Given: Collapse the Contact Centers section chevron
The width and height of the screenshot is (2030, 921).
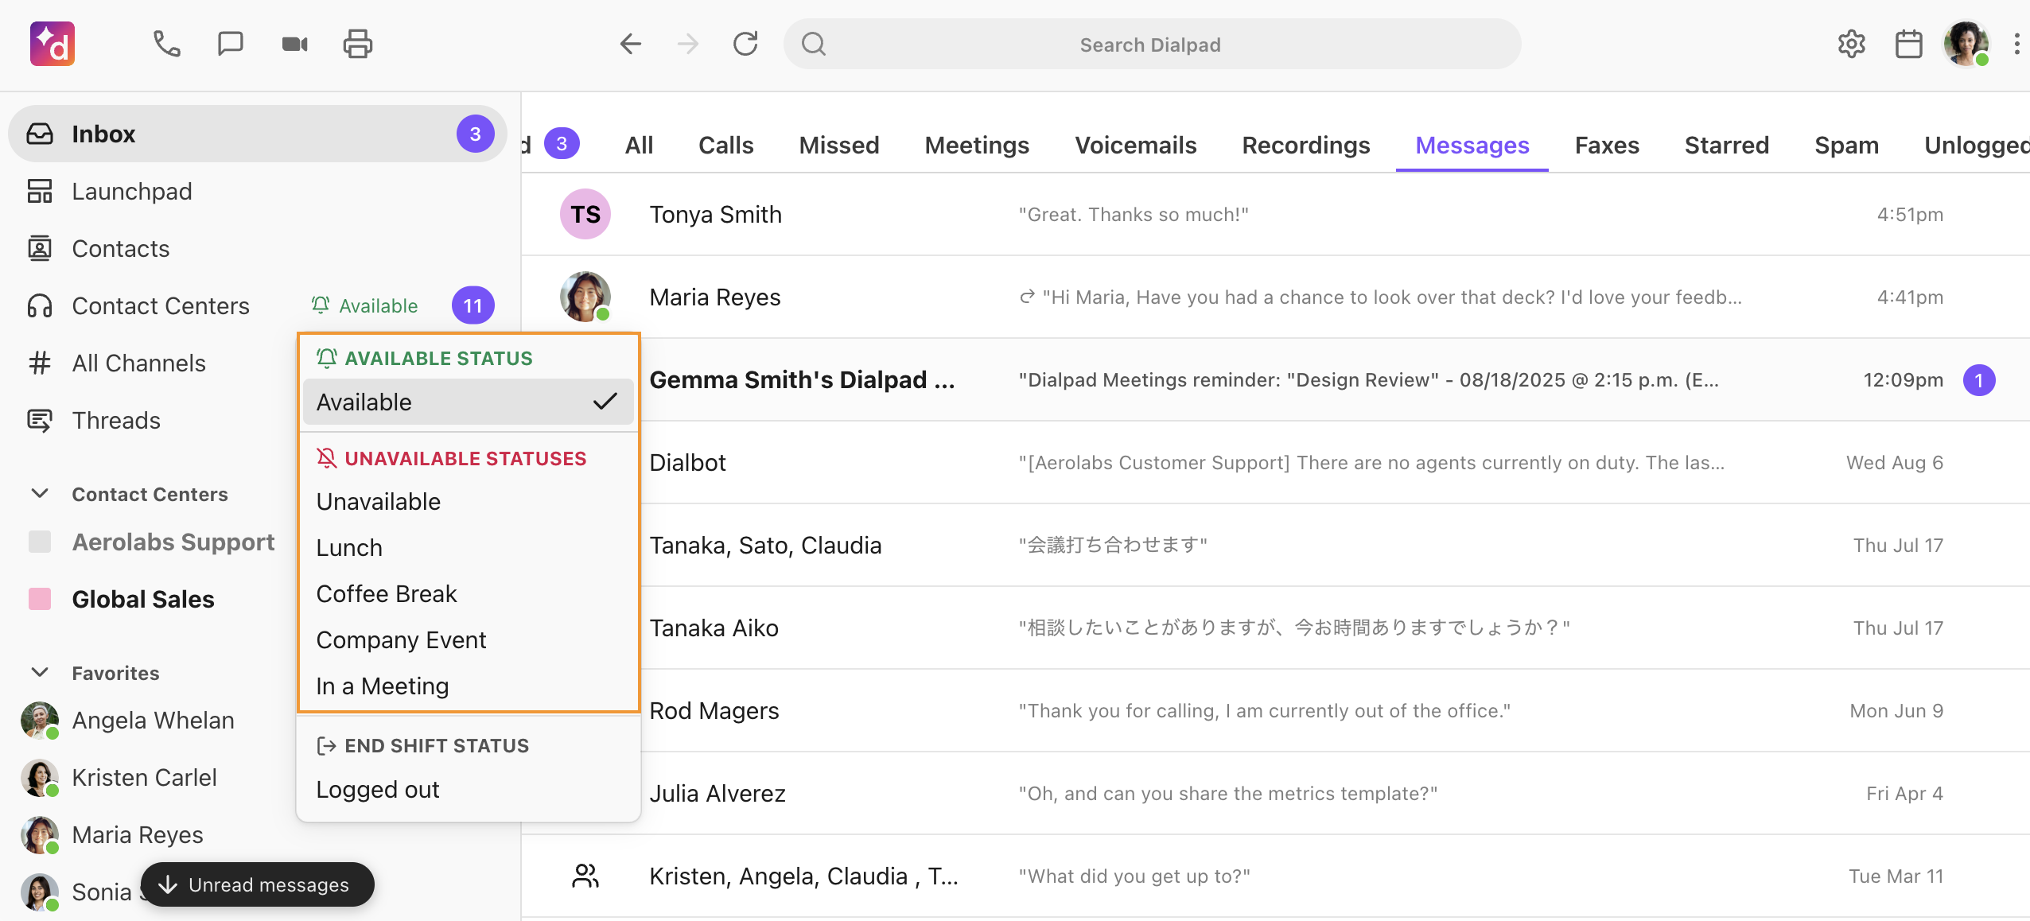Looking at the screenshot, I should (40, 494).
